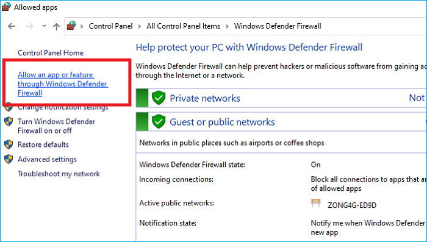Image resolution: width=427 pixels, height=242 pixels.
Task: Open Turn Windows Defender Firewall on or off
Action: pos(56,126)
